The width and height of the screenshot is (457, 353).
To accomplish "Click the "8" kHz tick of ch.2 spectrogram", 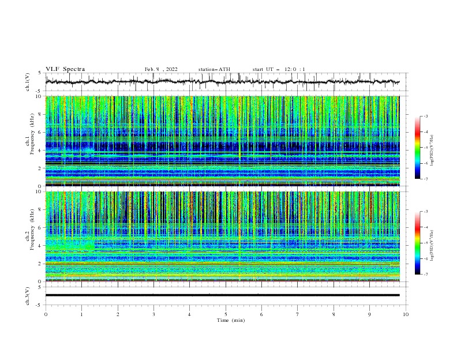I will click(40, 210).
